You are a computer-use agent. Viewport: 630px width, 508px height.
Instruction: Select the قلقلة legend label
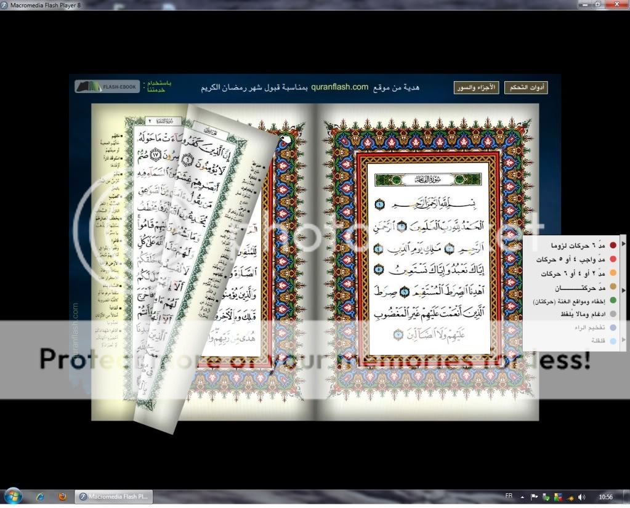click(x=598, y=341)
